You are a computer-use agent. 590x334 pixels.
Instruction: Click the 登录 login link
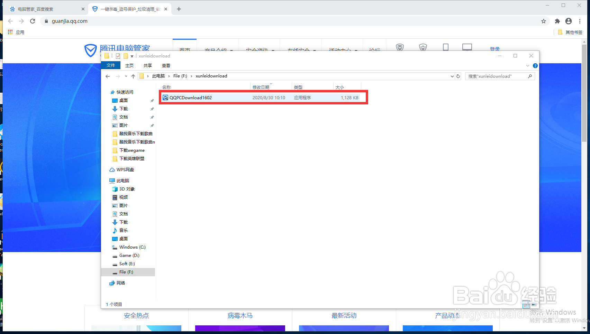[495, 48]
